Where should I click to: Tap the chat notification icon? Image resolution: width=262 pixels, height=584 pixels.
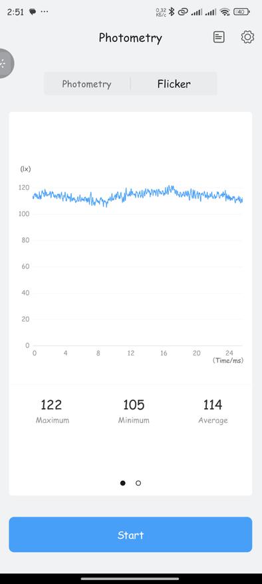tap(33, 12)
